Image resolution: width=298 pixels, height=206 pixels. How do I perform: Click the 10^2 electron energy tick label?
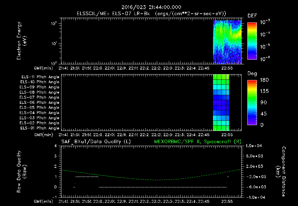[x=54, y=24]
